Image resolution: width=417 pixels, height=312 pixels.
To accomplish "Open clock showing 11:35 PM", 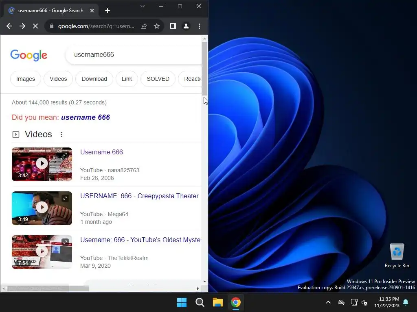I will tap(387, 302).
